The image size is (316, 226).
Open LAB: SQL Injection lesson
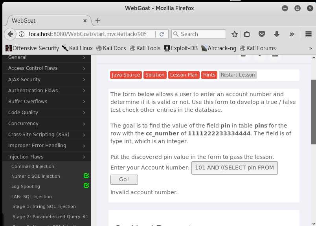(x=31, y=197)
